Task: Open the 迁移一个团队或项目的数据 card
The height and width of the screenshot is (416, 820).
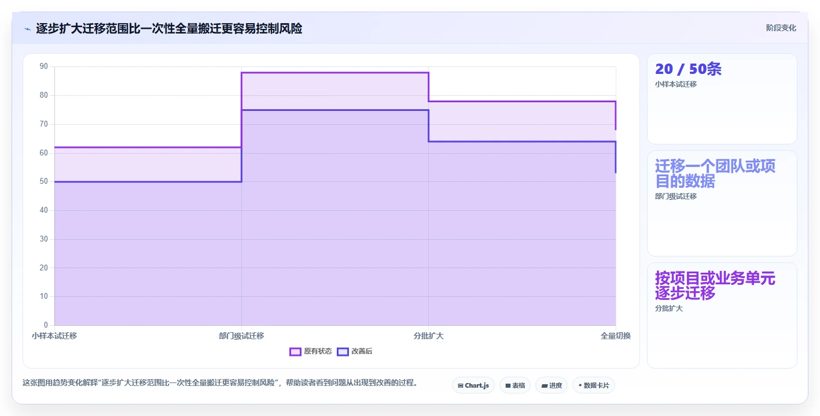Action: coord(722,203)
